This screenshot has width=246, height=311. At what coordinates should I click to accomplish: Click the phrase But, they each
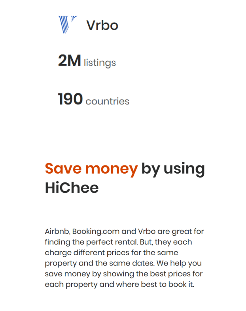166,242
